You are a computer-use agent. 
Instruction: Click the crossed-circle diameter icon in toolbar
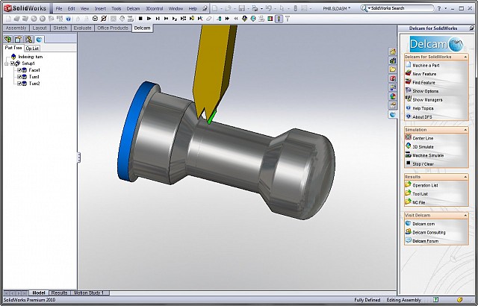104,19
